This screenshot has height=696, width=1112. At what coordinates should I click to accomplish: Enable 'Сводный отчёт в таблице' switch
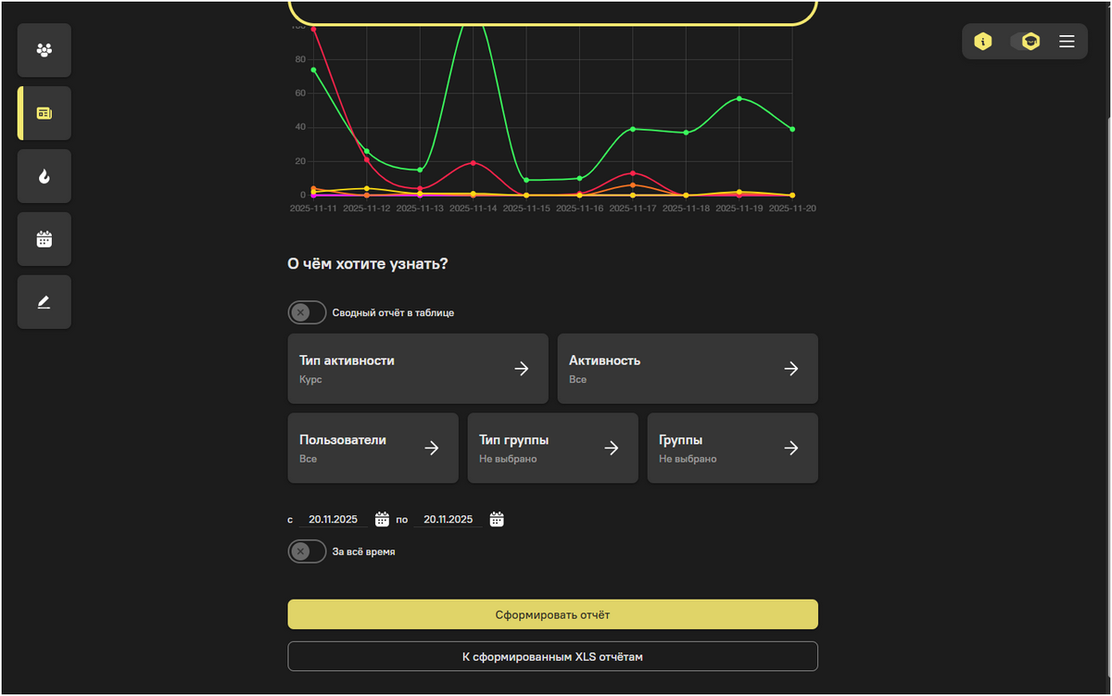coord(307,312)
